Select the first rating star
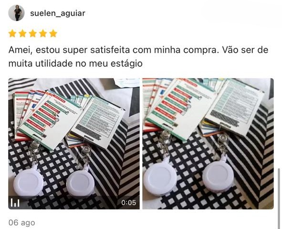Image resolution: width=282 pixels, height=229 pixels. pos(12,33)
